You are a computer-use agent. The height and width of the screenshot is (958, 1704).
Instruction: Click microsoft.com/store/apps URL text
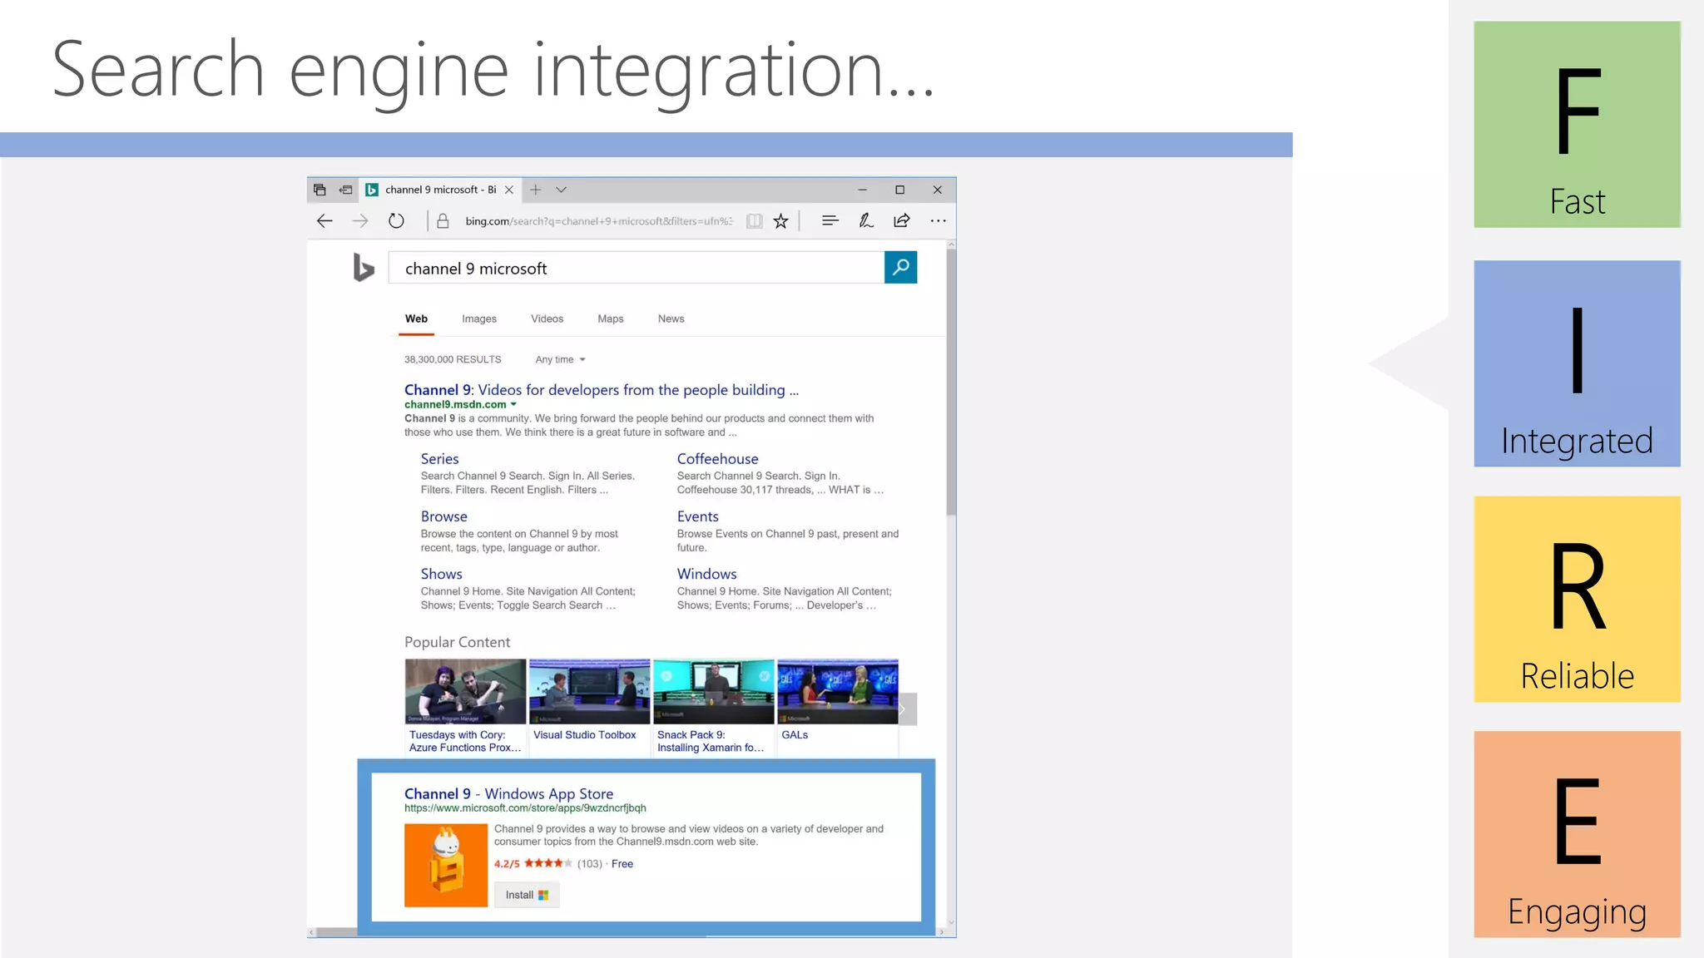(x=525, y=807)
